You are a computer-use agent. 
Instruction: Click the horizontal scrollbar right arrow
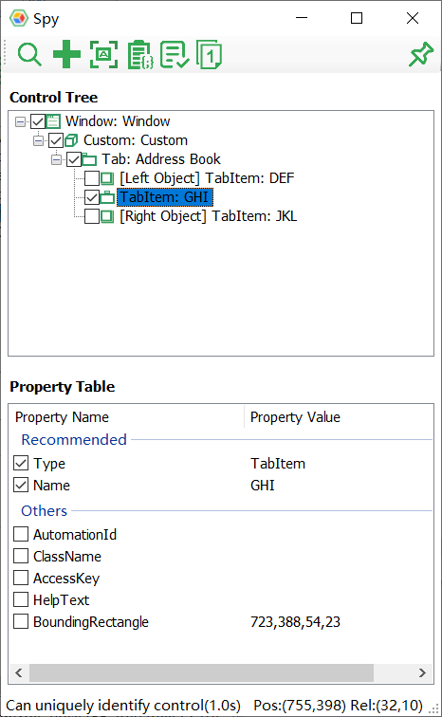coord(422,672)
